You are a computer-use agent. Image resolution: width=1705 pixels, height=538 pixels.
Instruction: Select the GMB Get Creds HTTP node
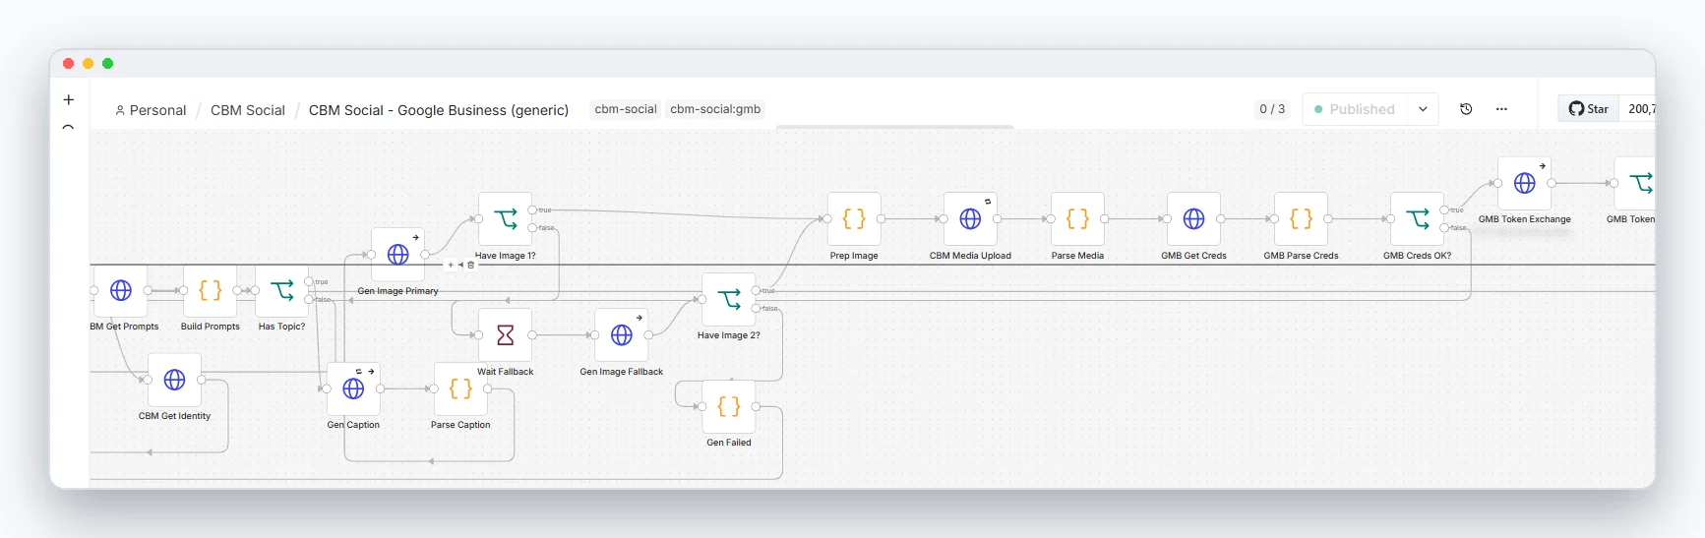pyautogui.click(x=1193, y=219)
